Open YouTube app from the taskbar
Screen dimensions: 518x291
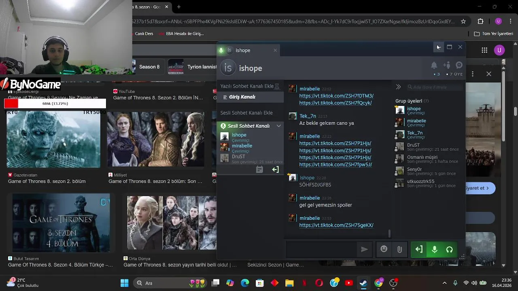(349, 283)
